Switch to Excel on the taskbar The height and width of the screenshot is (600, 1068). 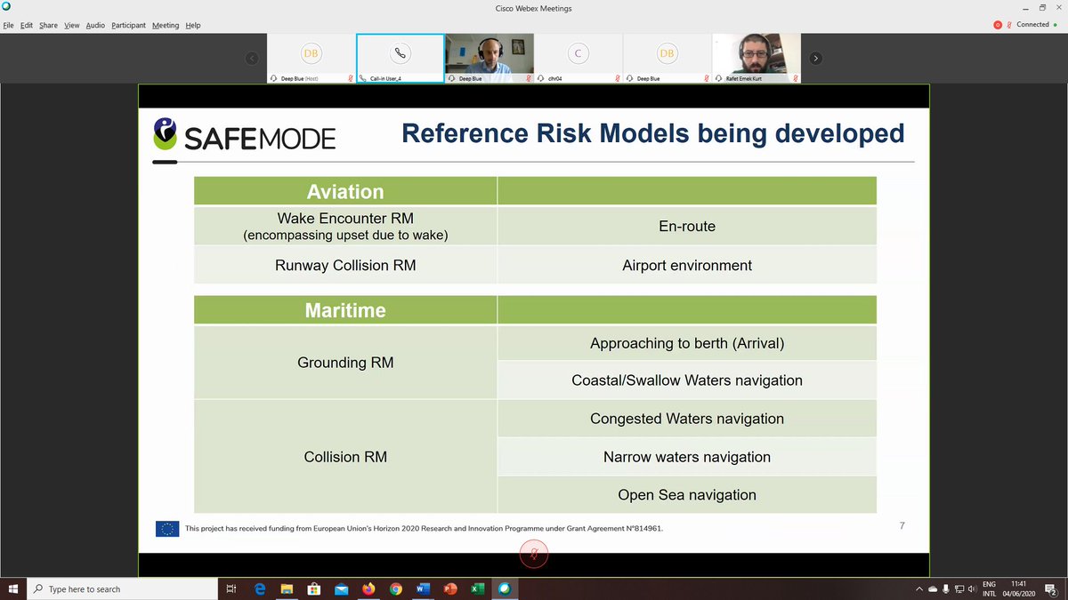[477, 588]
